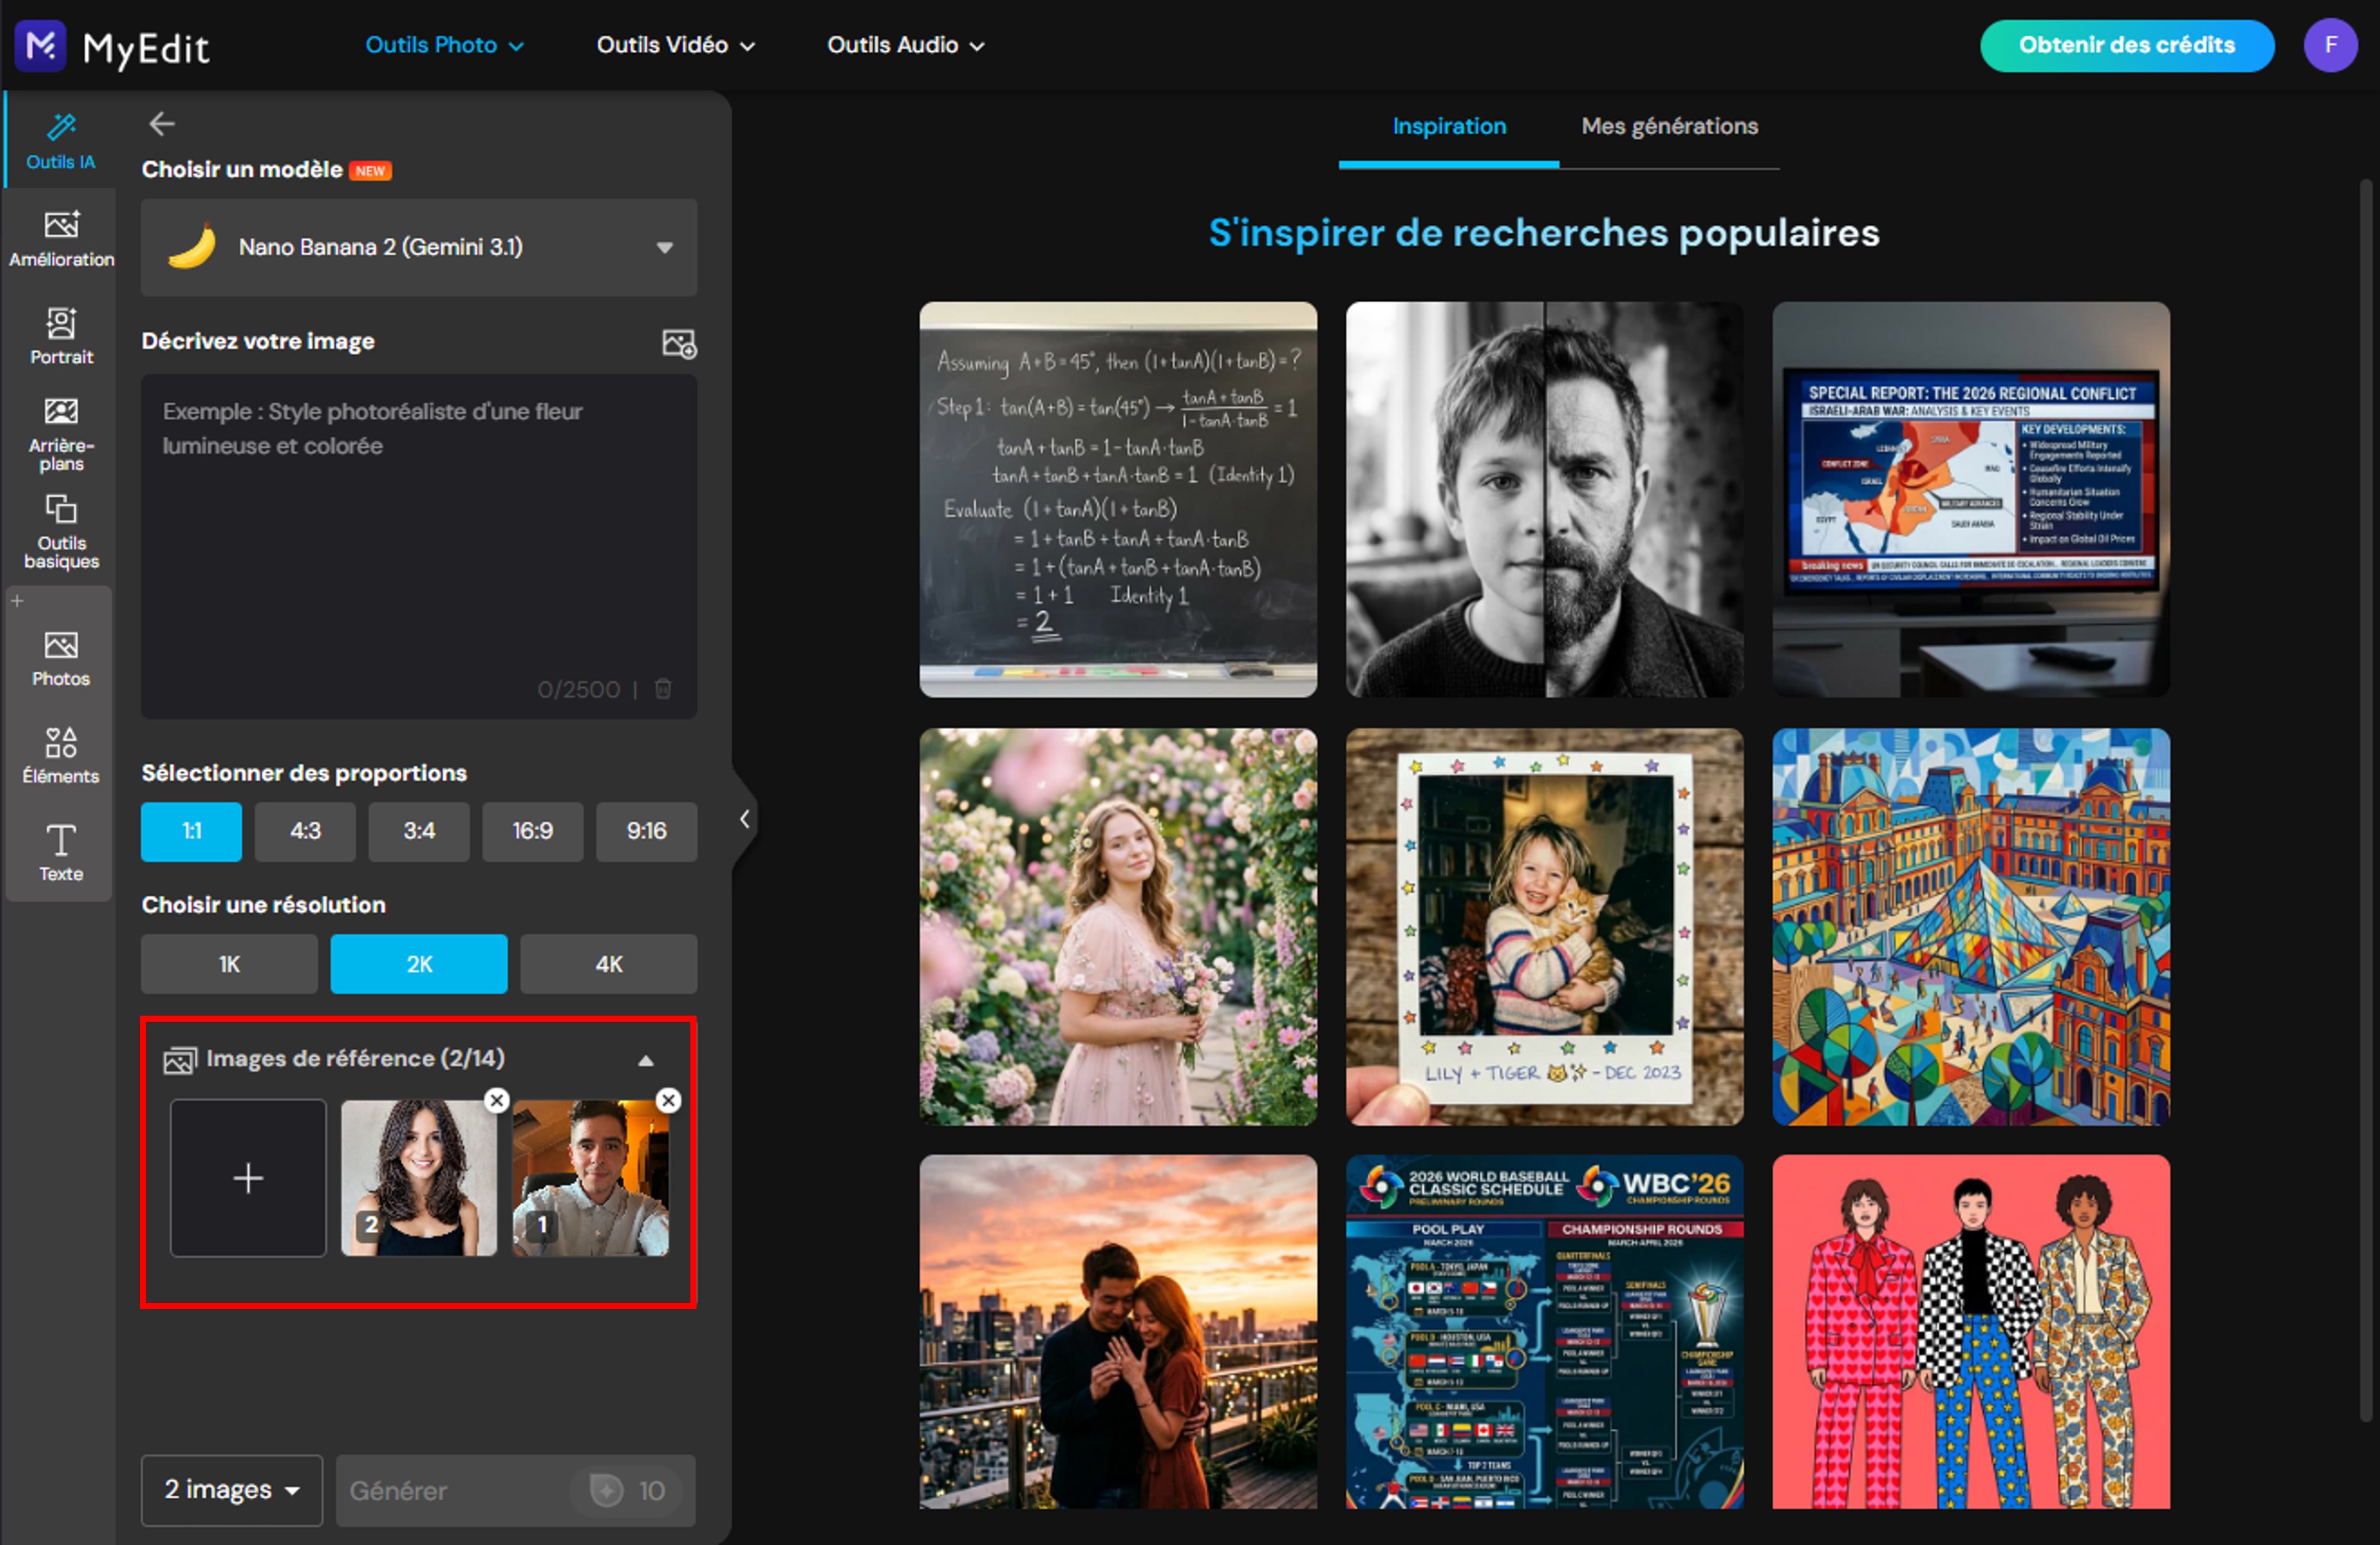Screen dimensions: 2380x1545
Task: Switch to the Mes générations tab
Action: tap(1669, 126)
